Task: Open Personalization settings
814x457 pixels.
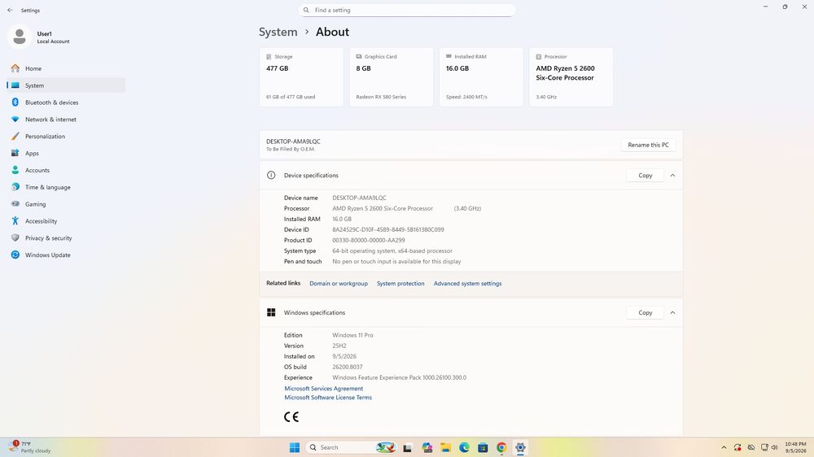Action: [x=66, y=137]
